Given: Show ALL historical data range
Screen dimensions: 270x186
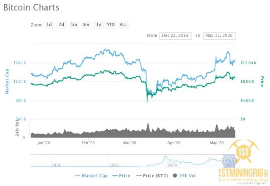Looking at the screenshot, I should pyautogui.click(x=123, y=25).
